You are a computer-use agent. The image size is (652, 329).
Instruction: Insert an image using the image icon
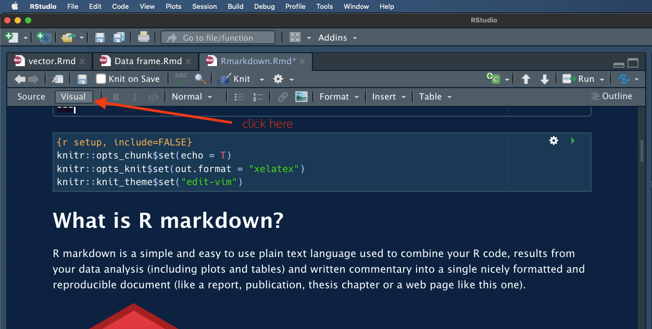301,96
